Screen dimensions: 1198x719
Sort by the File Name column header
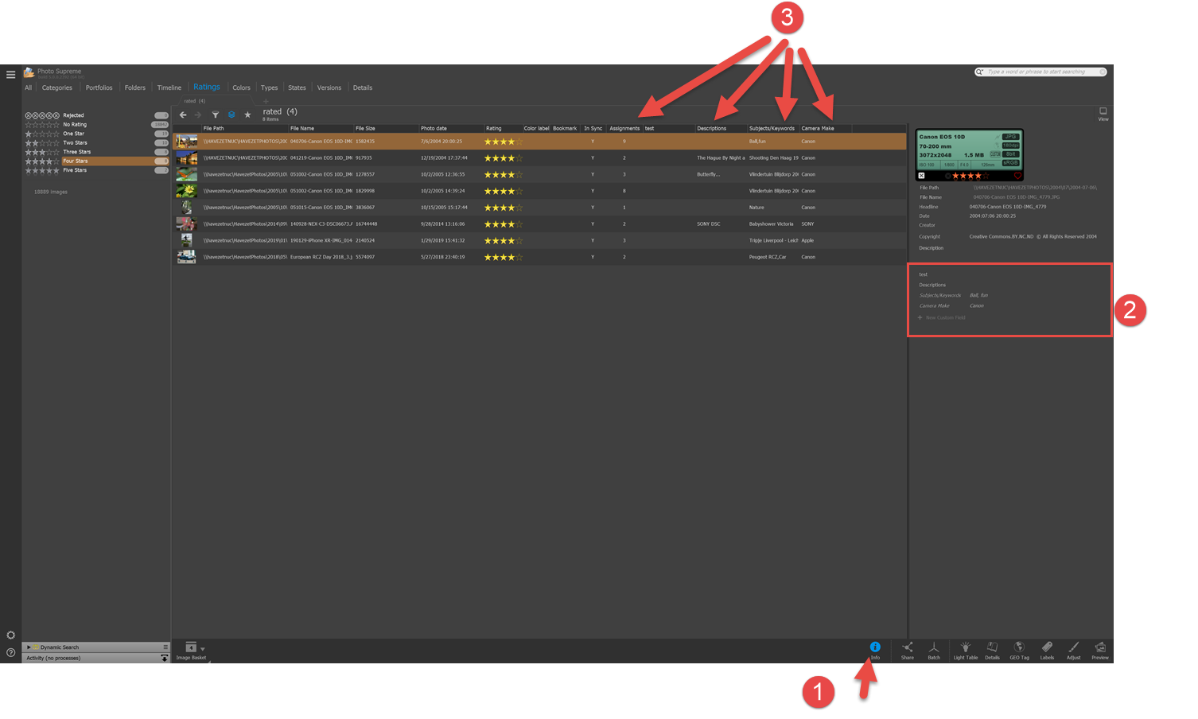pos(320,128)
